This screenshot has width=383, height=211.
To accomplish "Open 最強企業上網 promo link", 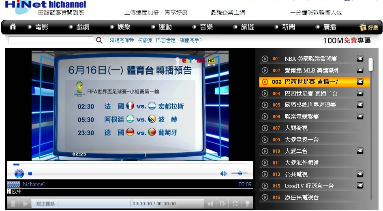I will (228, 13).
